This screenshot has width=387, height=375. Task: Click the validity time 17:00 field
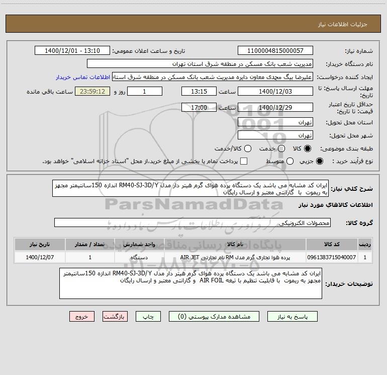click(199, 108)
